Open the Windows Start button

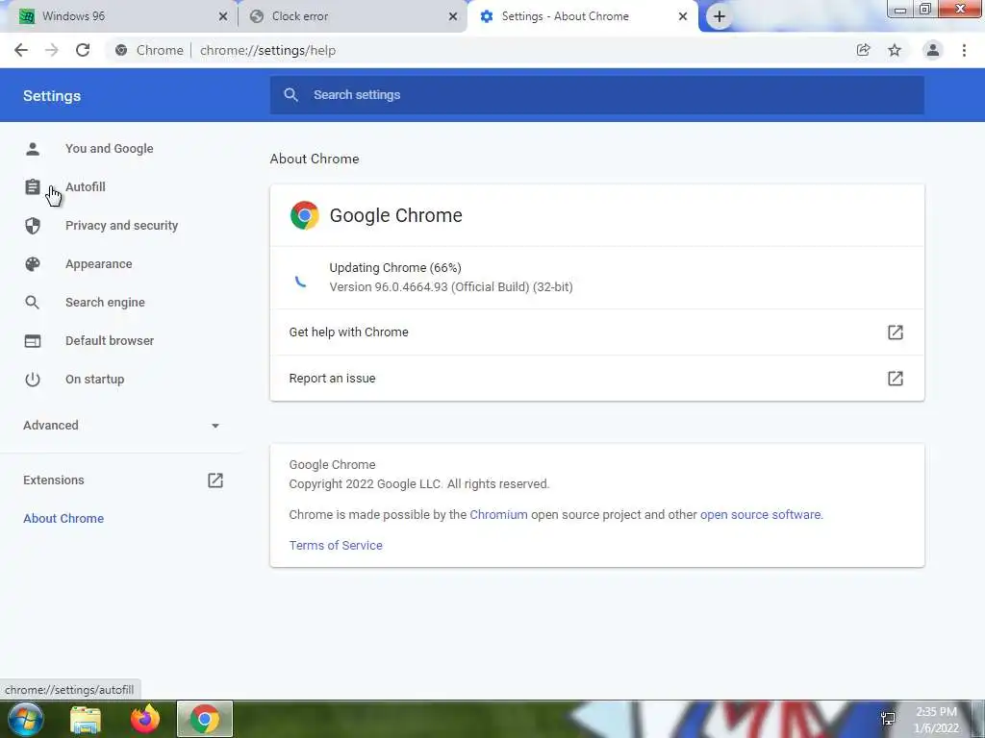pyautogui.click(x=26, y=719)
